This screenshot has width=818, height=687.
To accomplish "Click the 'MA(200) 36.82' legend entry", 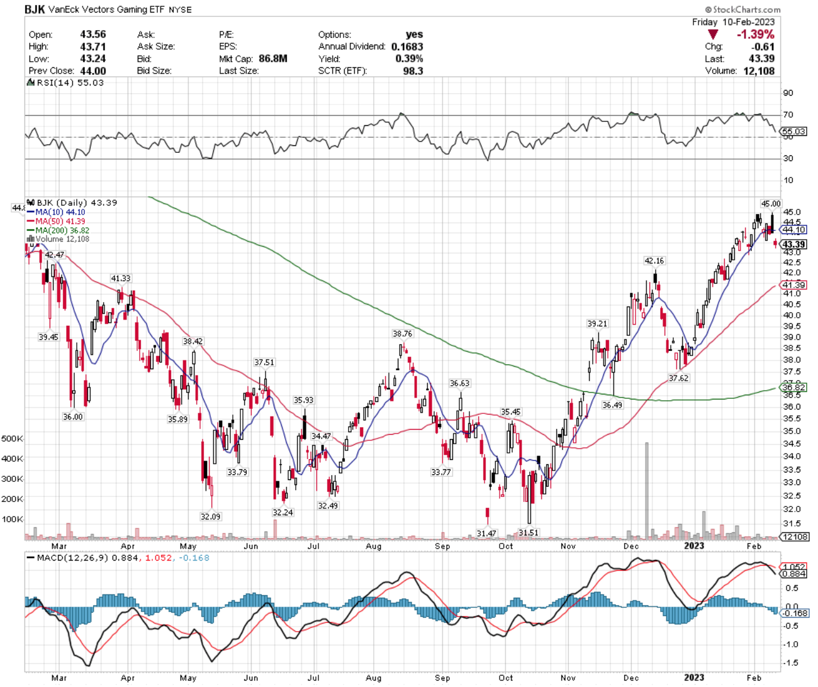I will click(62, 231).
